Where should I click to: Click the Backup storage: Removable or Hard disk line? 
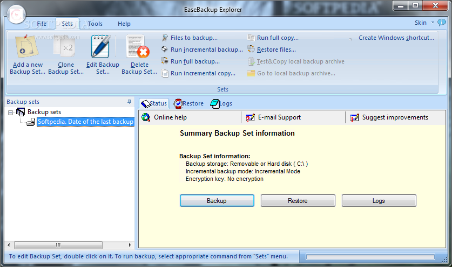tap(247, 164)
